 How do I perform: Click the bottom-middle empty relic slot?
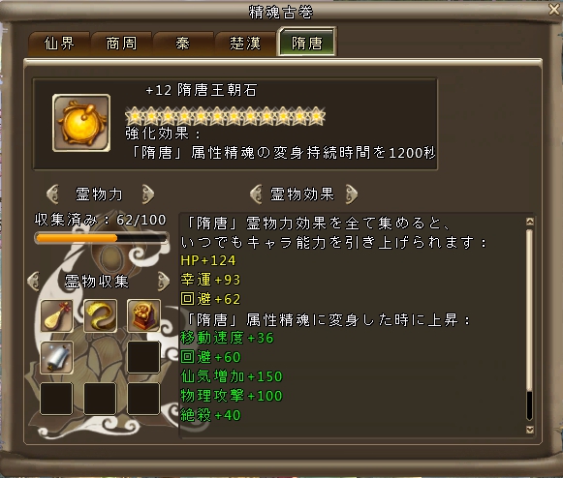click(x=100, y=399)
